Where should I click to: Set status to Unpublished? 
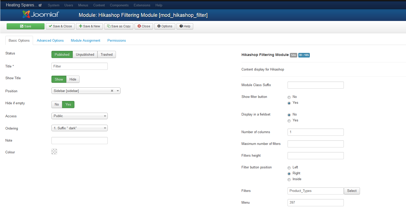coord(85,54)
